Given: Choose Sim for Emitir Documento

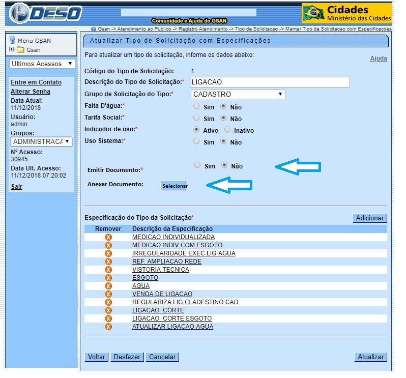Looking at the screenshot, I should pyautogui.click(x=196, y=165).
